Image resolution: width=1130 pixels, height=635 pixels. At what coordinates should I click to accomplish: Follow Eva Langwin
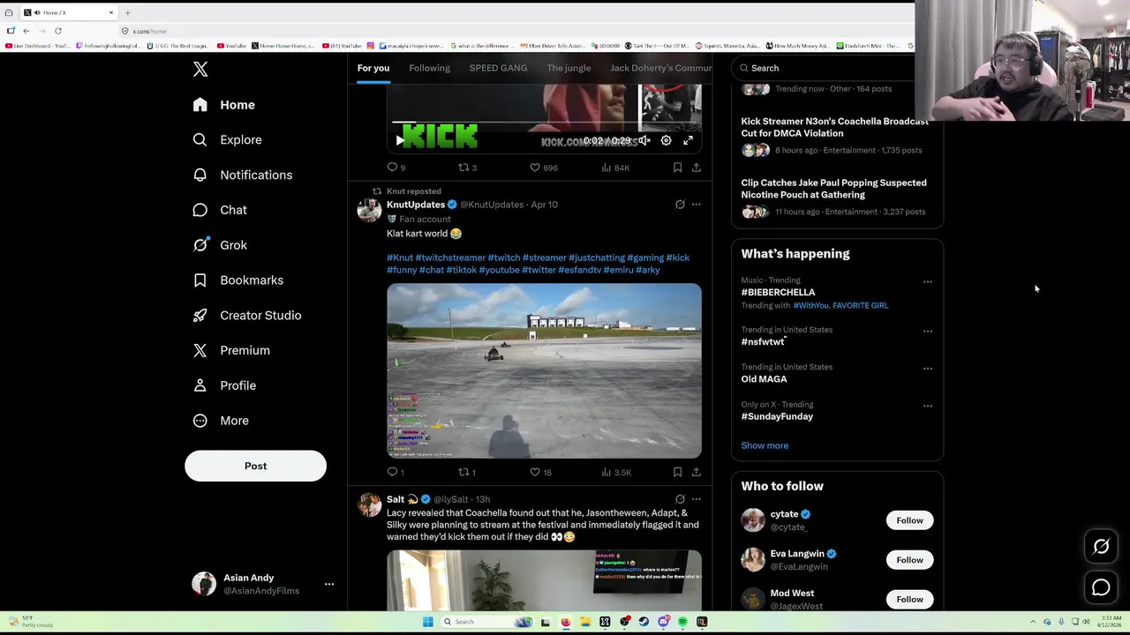(909, 560)
